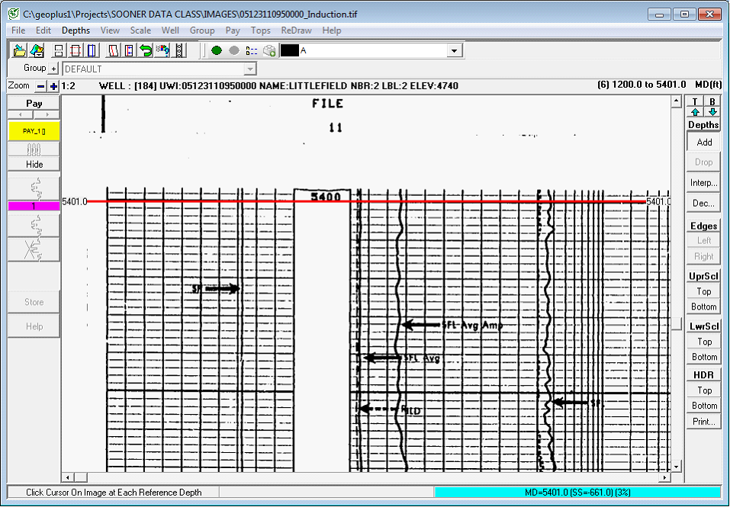Click the Add button under Depths
Image resolution: width=730 pixels, height=507 pixels.
pyautogui.click(x=703, y=142)
